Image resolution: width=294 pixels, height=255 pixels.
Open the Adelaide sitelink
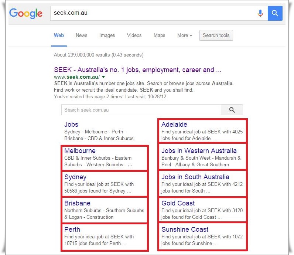point(174,125)
